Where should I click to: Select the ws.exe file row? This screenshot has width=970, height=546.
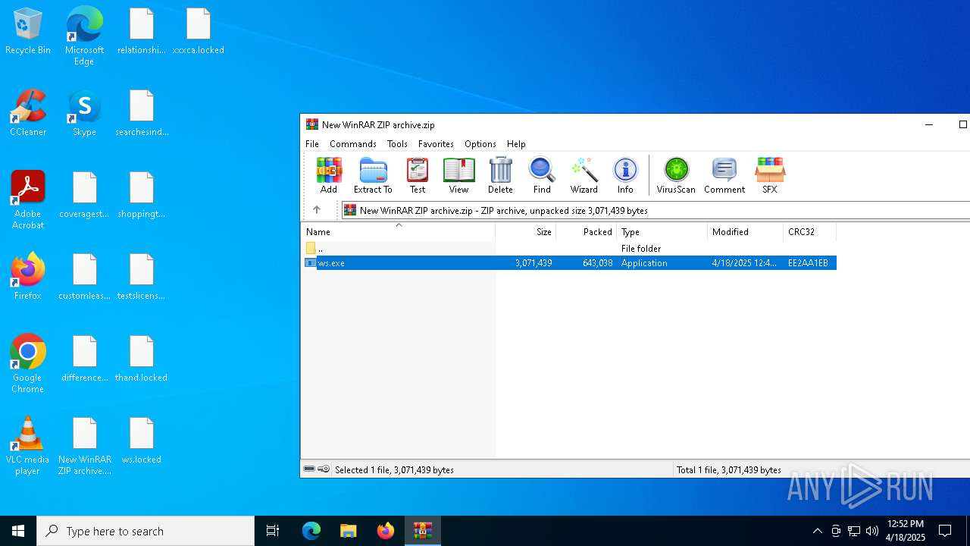569,263
